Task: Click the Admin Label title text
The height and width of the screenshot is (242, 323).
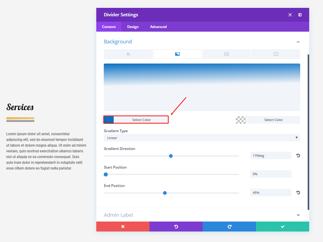Action: pos(118,215)
